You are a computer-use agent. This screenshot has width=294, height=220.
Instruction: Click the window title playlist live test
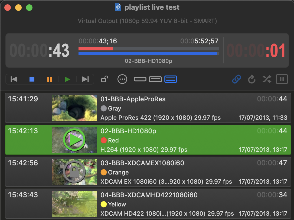[x=152, y=7]
